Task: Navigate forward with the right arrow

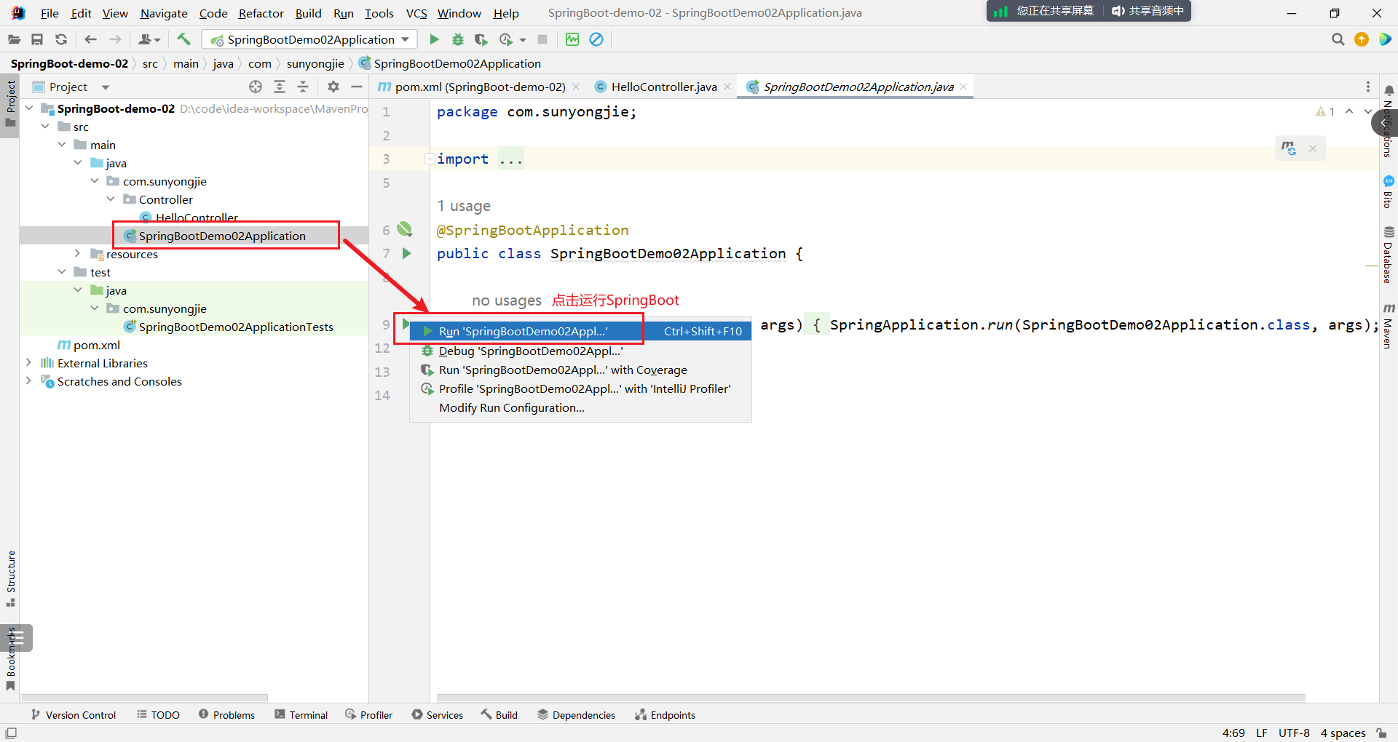Action: click(x=115, y=39)
